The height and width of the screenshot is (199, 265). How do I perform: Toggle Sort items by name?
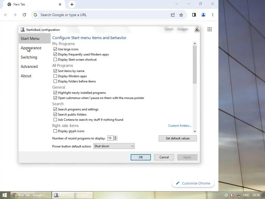click(55, 71)
